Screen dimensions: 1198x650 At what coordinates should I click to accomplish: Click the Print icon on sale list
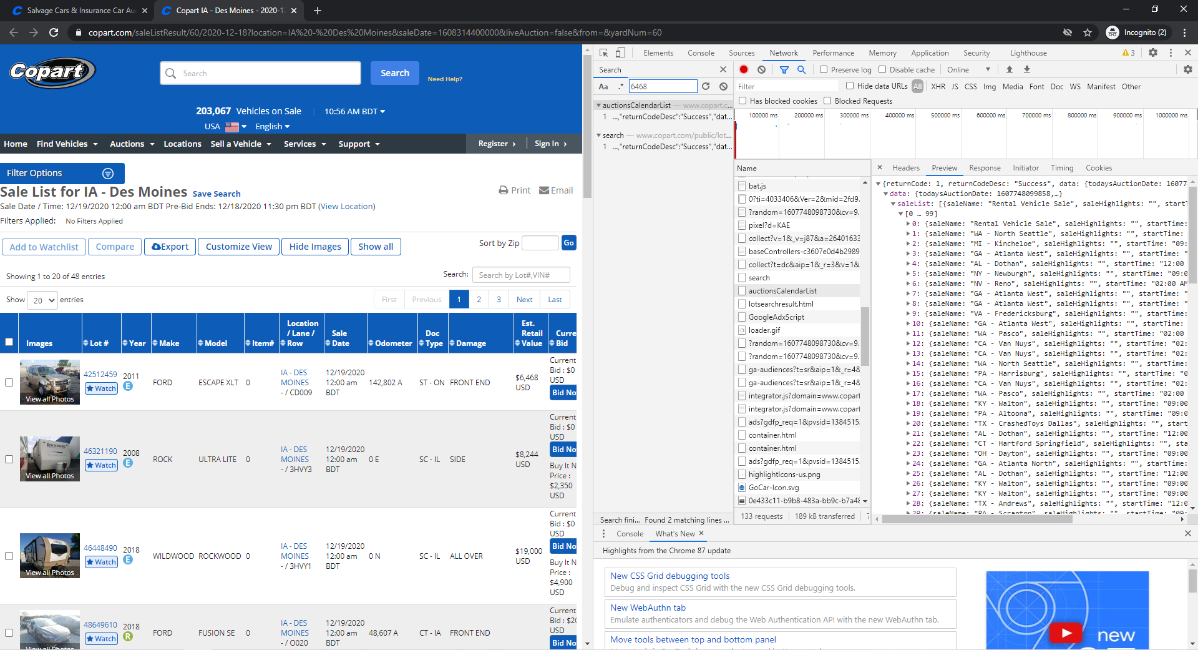click(x=504, y=190)
